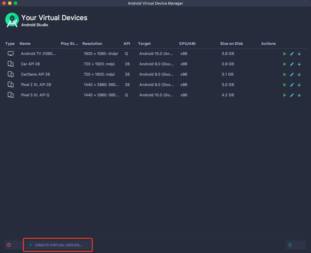Click the device type icon for Car API 28
This screenshot has height=253, width=311.
tap(11, 64)
